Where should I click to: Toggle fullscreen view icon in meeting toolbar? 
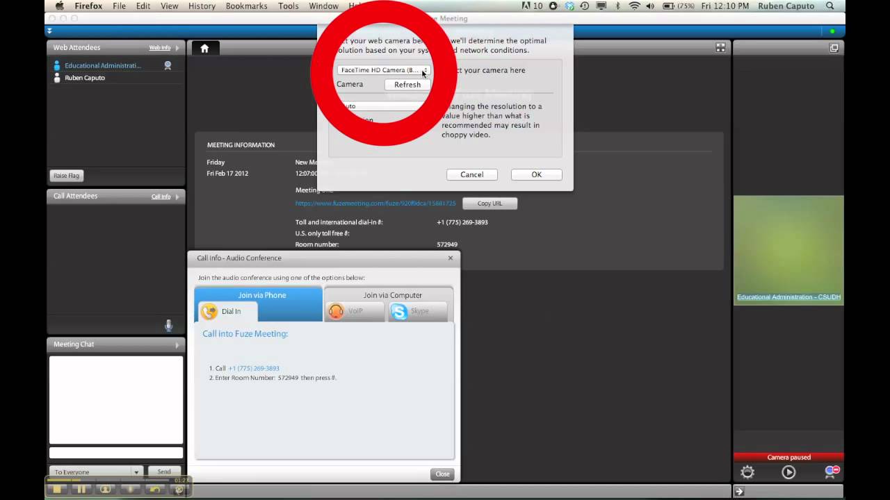(720, 48)
